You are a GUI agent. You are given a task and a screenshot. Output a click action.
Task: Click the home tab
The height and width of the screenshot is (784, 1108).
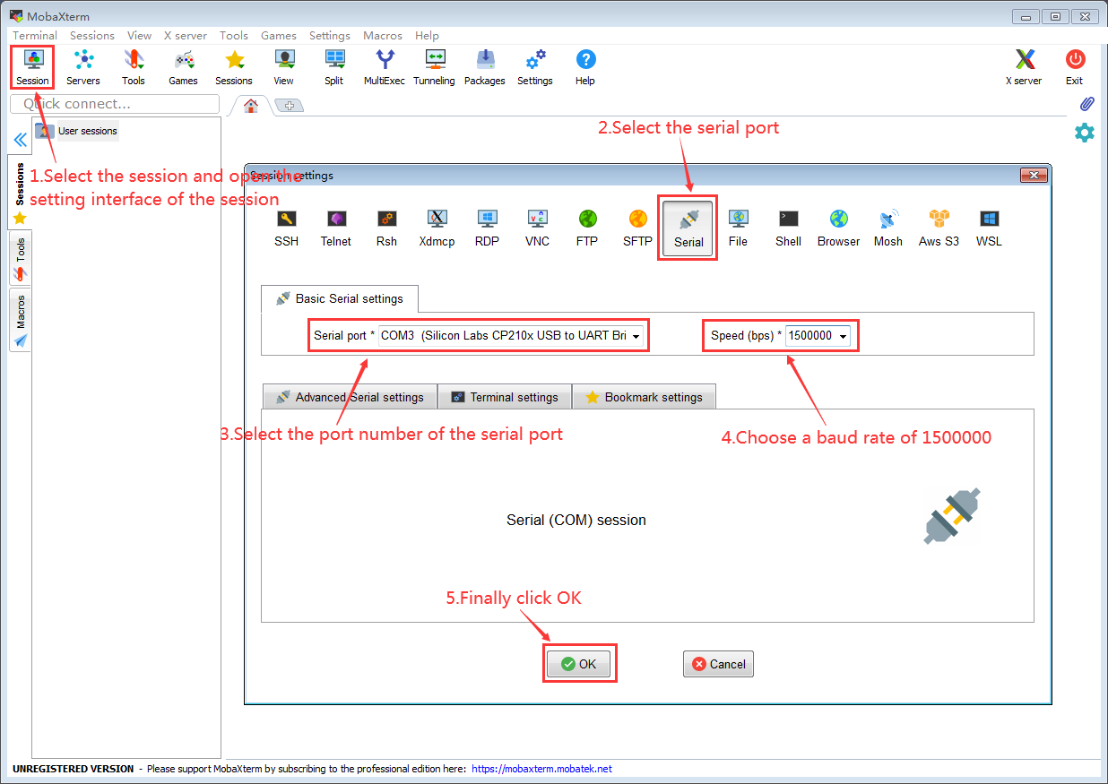(251, 106)
